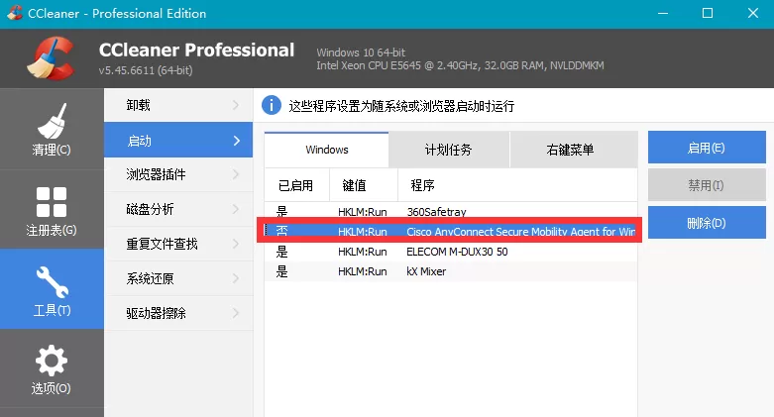Select the 360Safetray startup entry
774x417 pixels.
point(451,212)
